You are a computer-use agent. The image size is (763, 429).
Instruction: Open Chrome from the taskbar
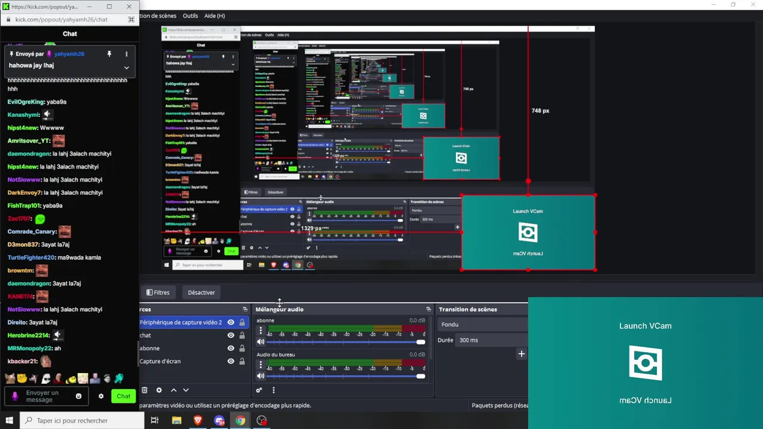(x=240, y=421)
